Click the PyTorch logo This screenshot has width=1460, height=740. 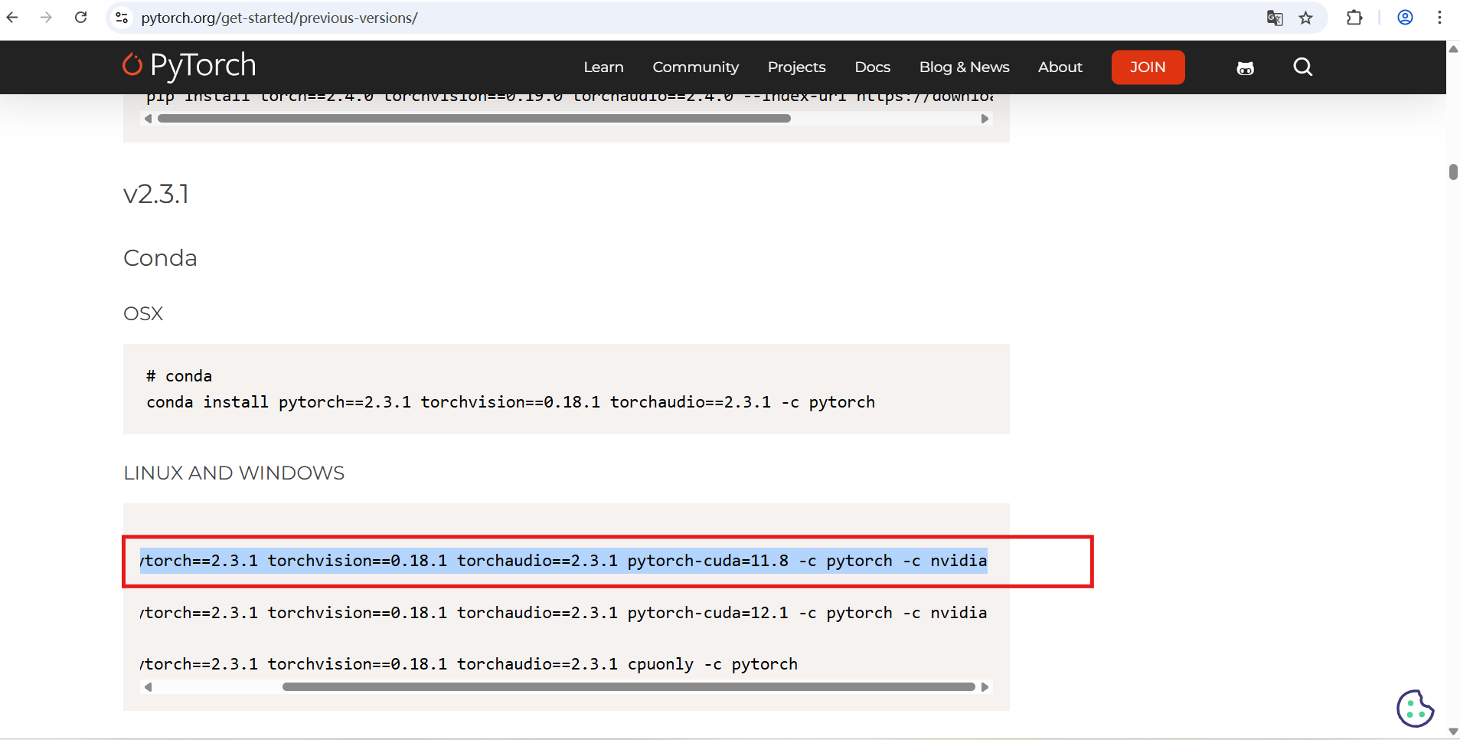189,66
